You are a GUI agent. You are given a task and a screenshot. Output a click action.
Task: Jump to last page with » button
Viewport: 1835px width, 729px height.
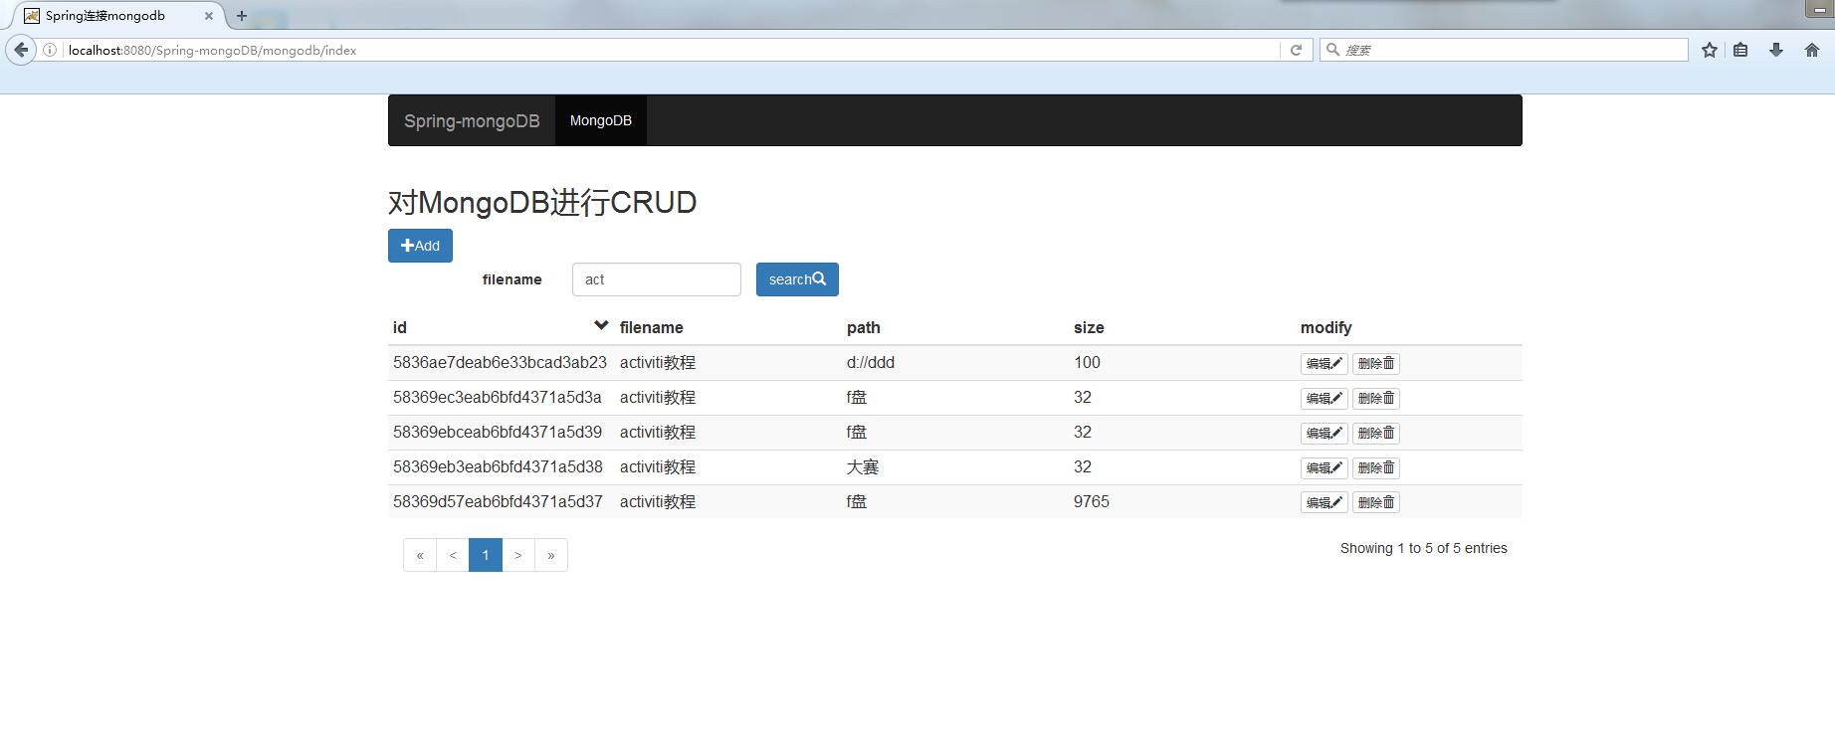click(551, 555)
